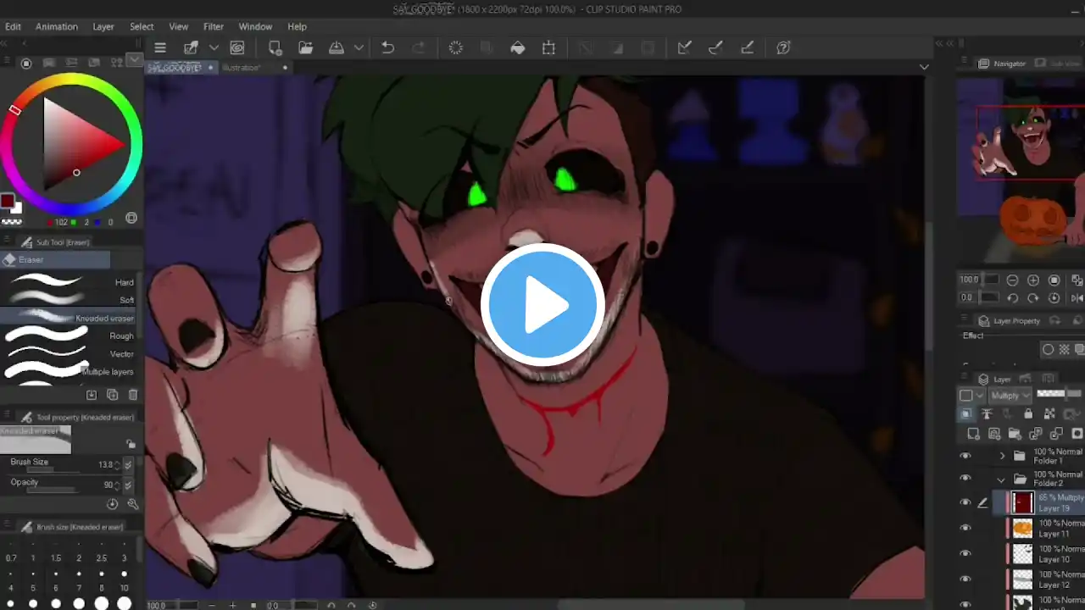Click the play button overlay
The height and width of the screenshot is (610, 1085).
click(x=542, y=305)
